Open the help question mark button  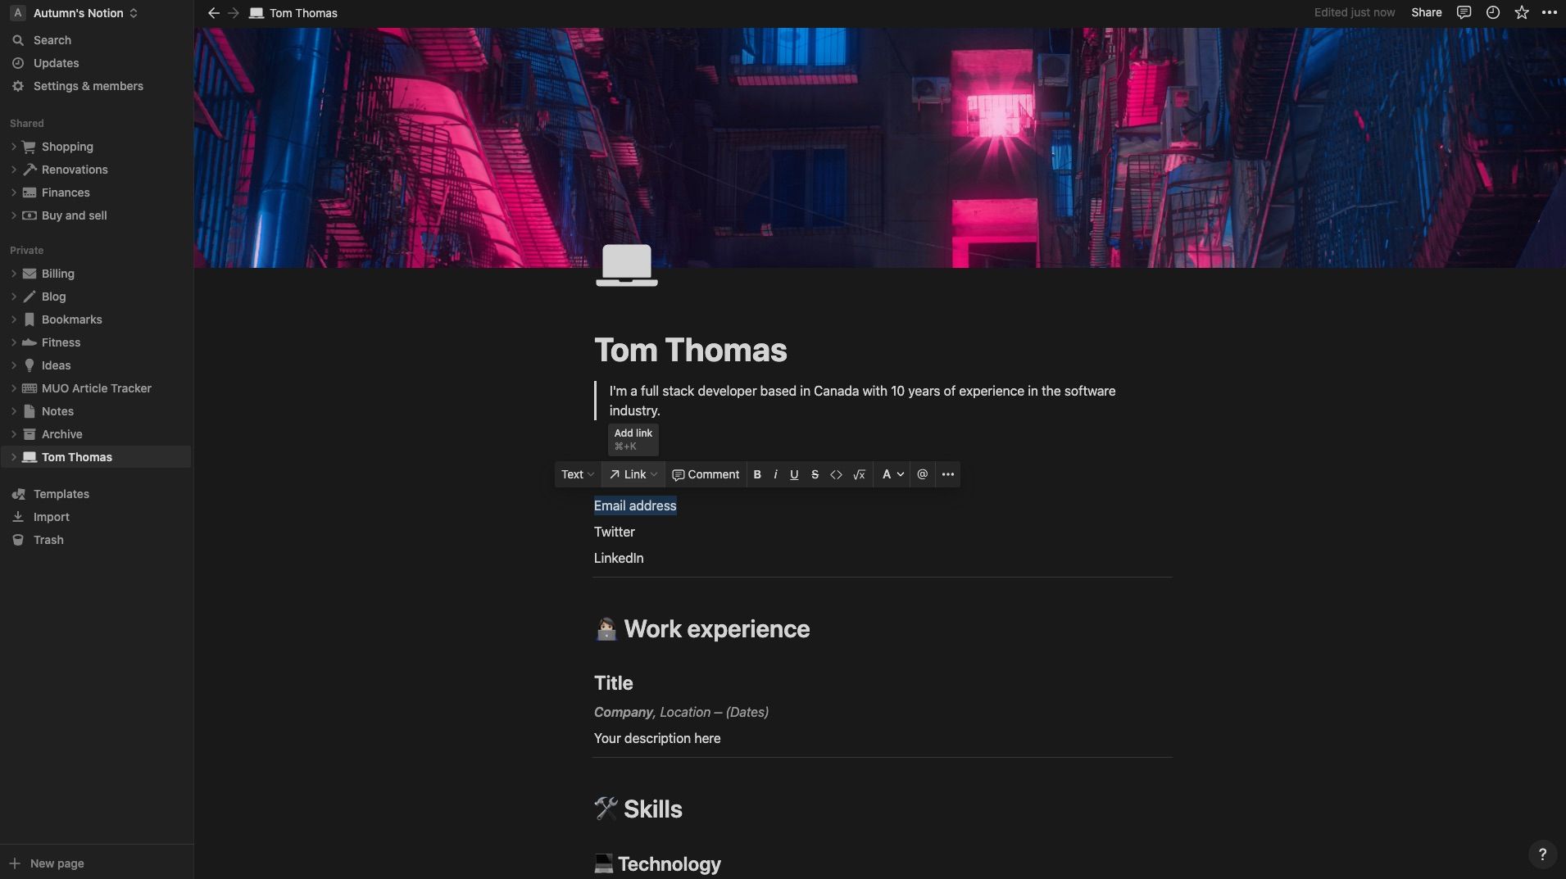(1542, 854)
